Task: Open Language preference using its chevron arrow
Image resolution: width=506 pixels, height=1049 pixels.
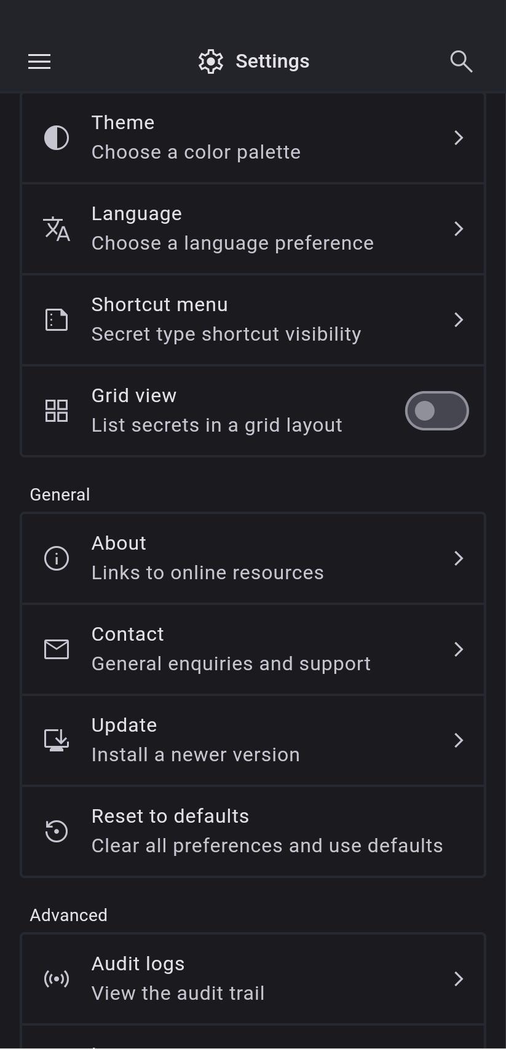Action: [459, 229]
